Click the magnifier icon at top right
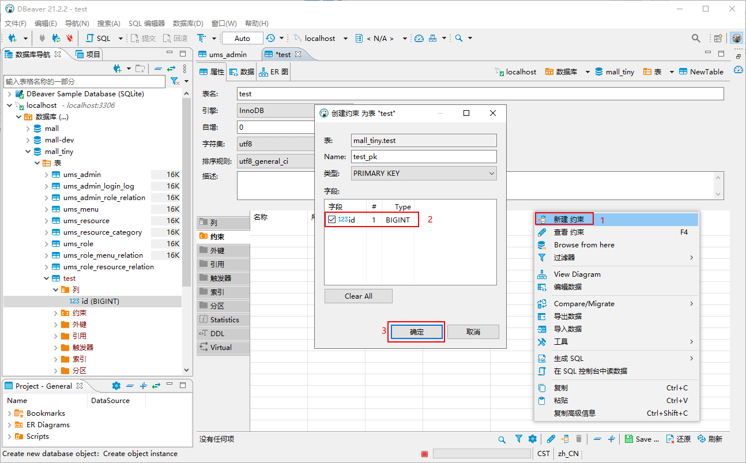746x463 pixels. click(x=696, y=38)
